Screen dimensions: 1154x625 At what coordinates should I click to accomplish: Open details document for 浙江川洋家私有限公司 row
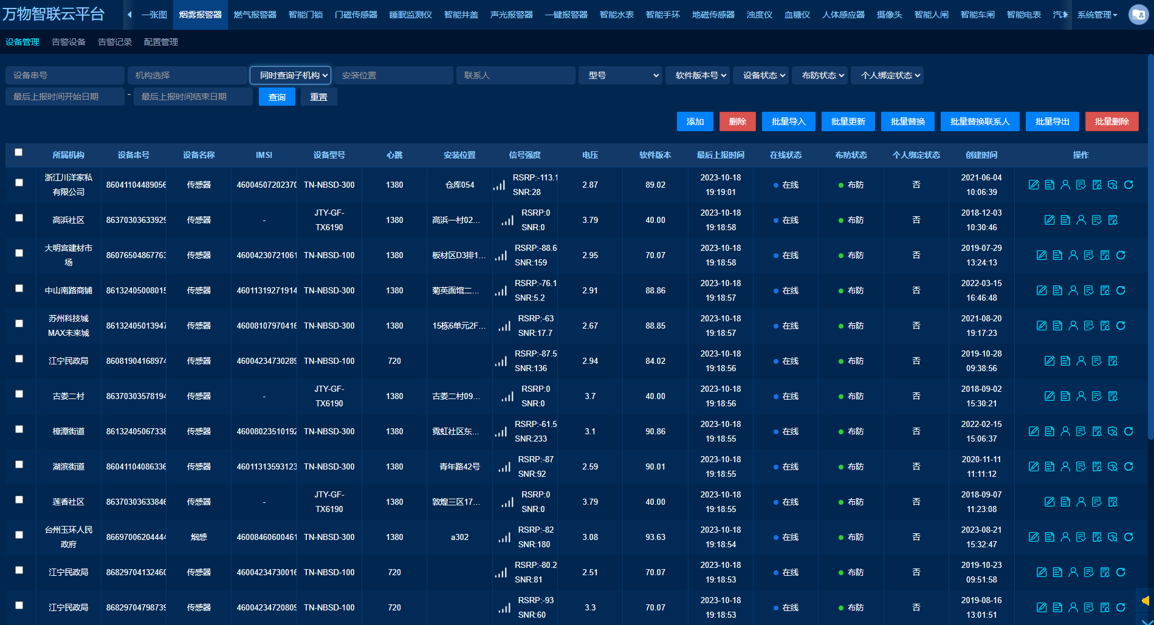click(x=1049, y=185)
